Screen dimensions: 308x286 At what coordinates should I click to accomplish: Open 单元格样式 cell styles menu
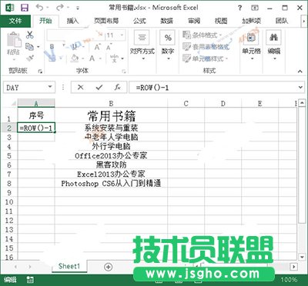click(206, 58)
